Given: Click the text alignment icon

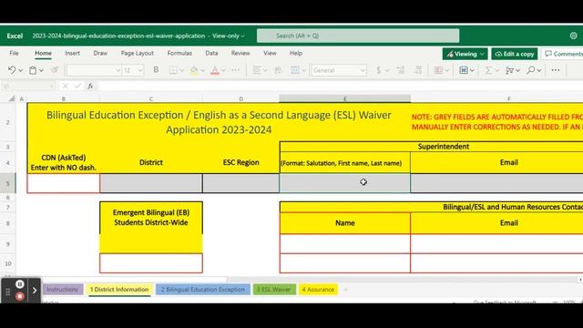Looking at the screenshot, I should pyautogui.click(x=257, y=70).
